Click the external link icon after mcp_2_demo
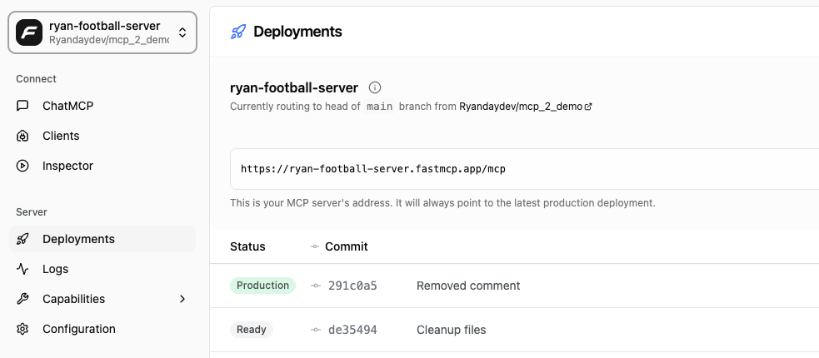The image size is (819, 358). coord(588,107)
